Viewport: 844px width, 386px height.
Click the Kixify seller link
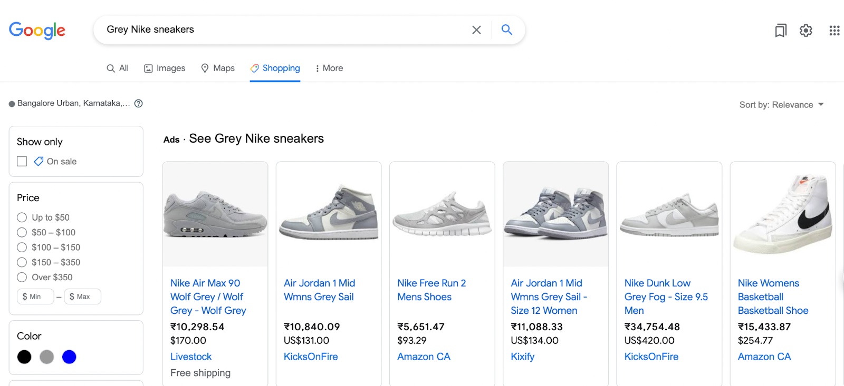(x=523, y=357)
